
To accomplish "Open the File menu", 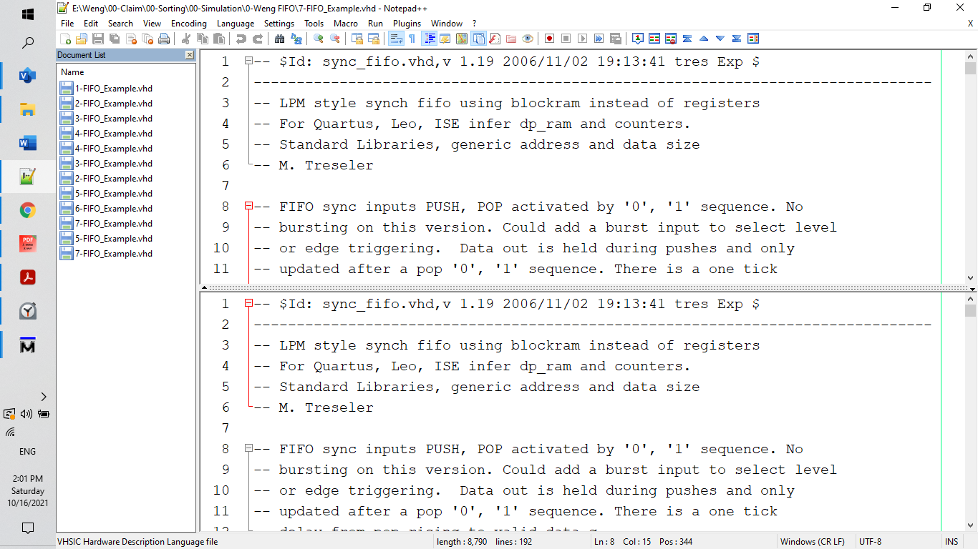I will pos(67,24).
